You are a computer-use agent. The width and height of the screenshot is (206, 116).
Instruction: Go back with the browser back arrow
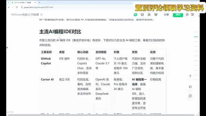pyautogui.click(x=9, y=7)
